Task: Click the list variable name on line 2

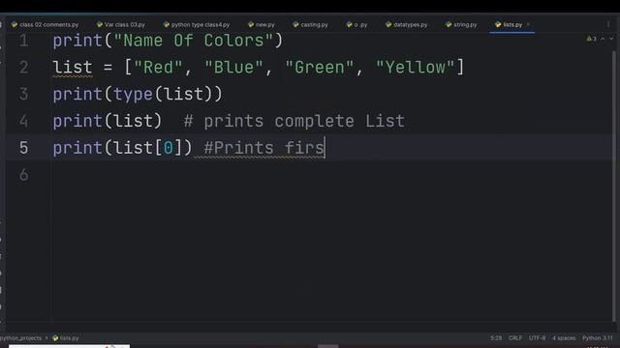Action: click(73, 68)
